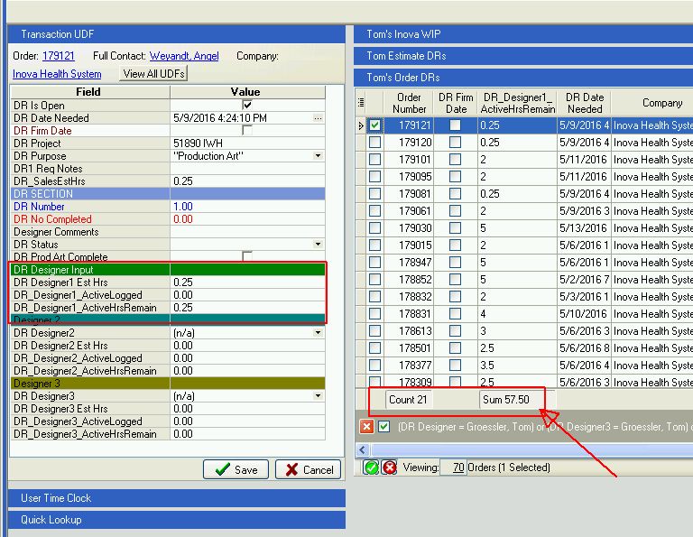Uncheck the DR Is Open checkbox
Screen dimensions: 693x537
point(247,106)
